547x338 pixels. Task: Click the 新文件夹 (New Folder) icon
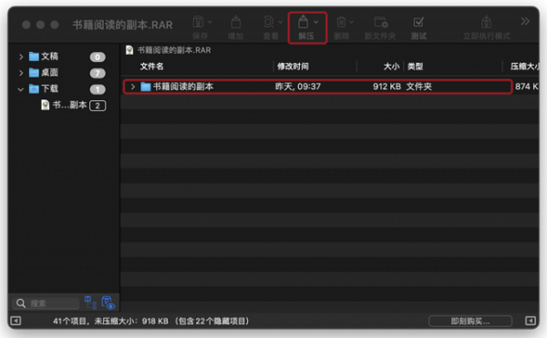(380, 22)
